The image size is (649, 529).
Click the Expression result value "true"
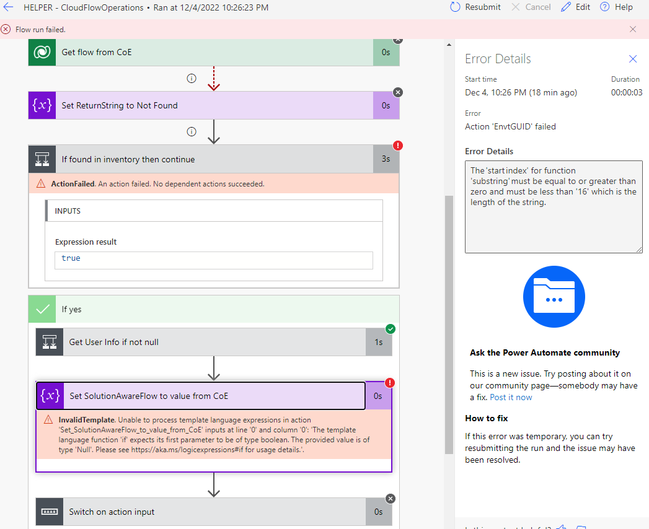tap(71, 260)
